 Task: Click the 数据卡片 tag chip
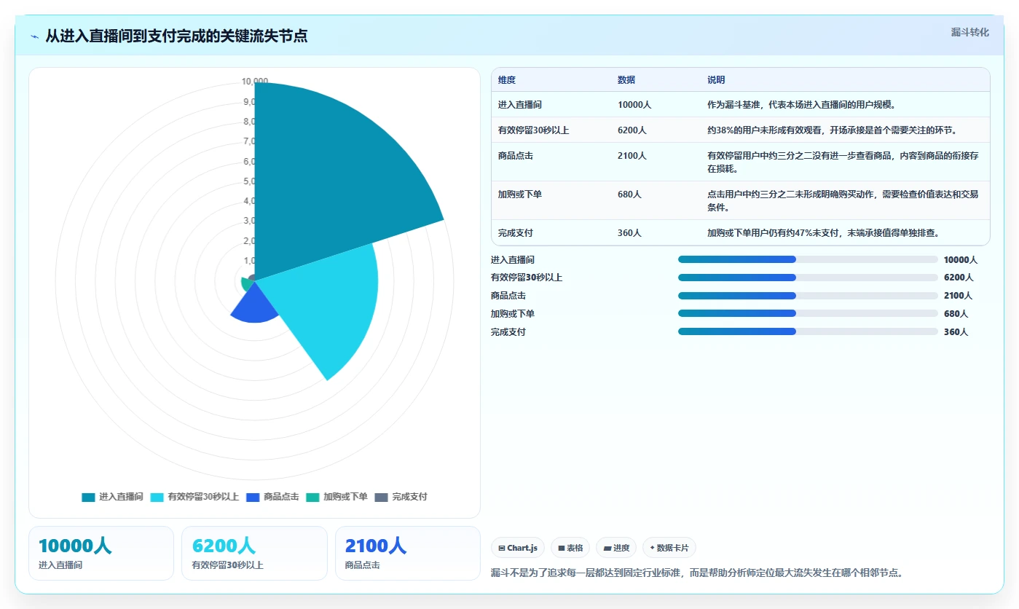669,548
